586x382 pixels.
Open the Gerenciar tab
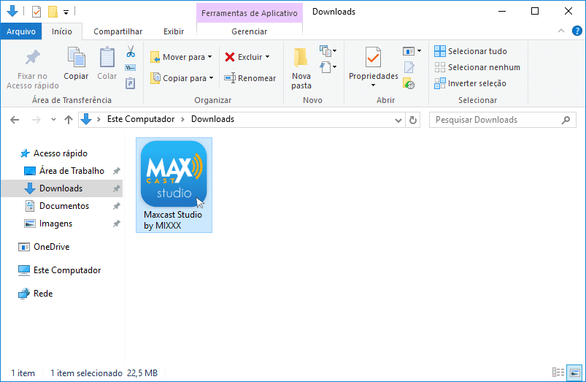(250, 31)
